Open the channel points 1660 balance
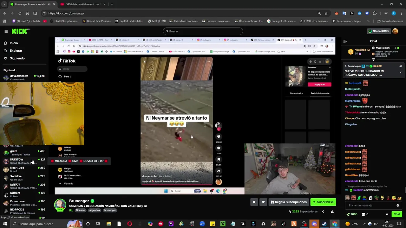The width and height of the screenshot is (406, 228). pyautogui.click(x=352, y=214)
